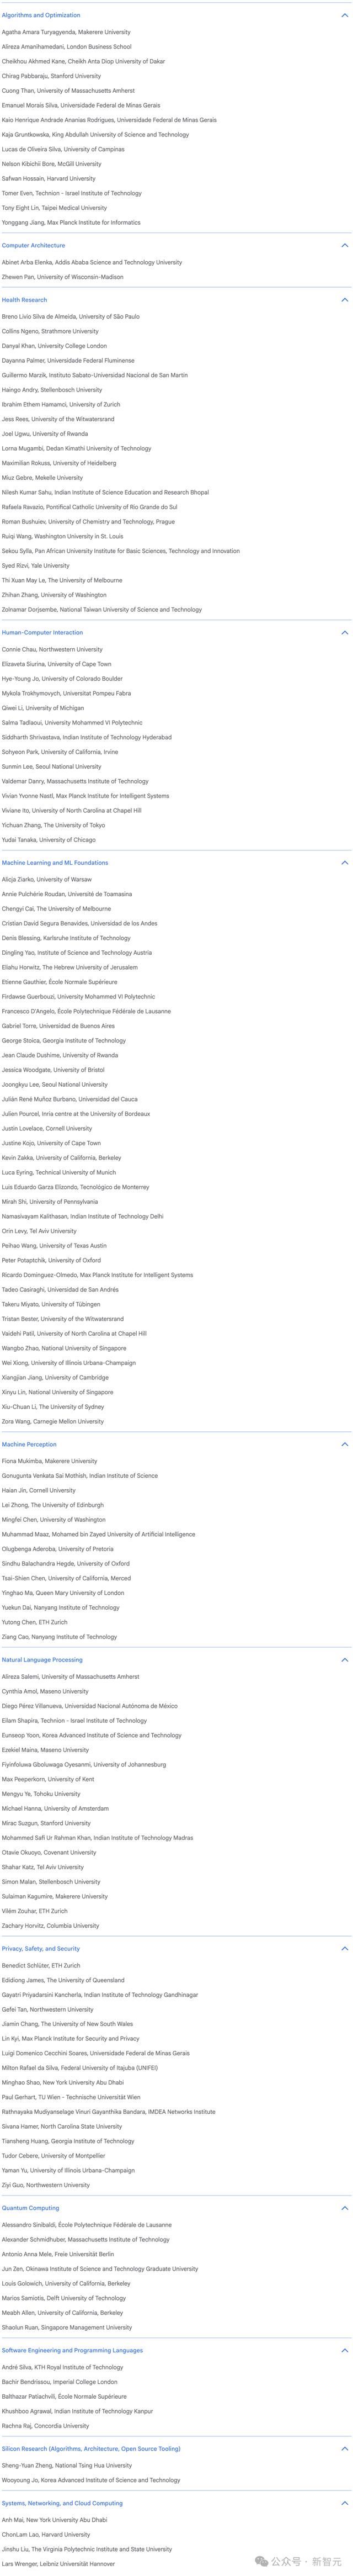Click Zachary Horvitz, Columbia University entry
The width and height of the screenshot is (353, 2576).
point(51,1925)
